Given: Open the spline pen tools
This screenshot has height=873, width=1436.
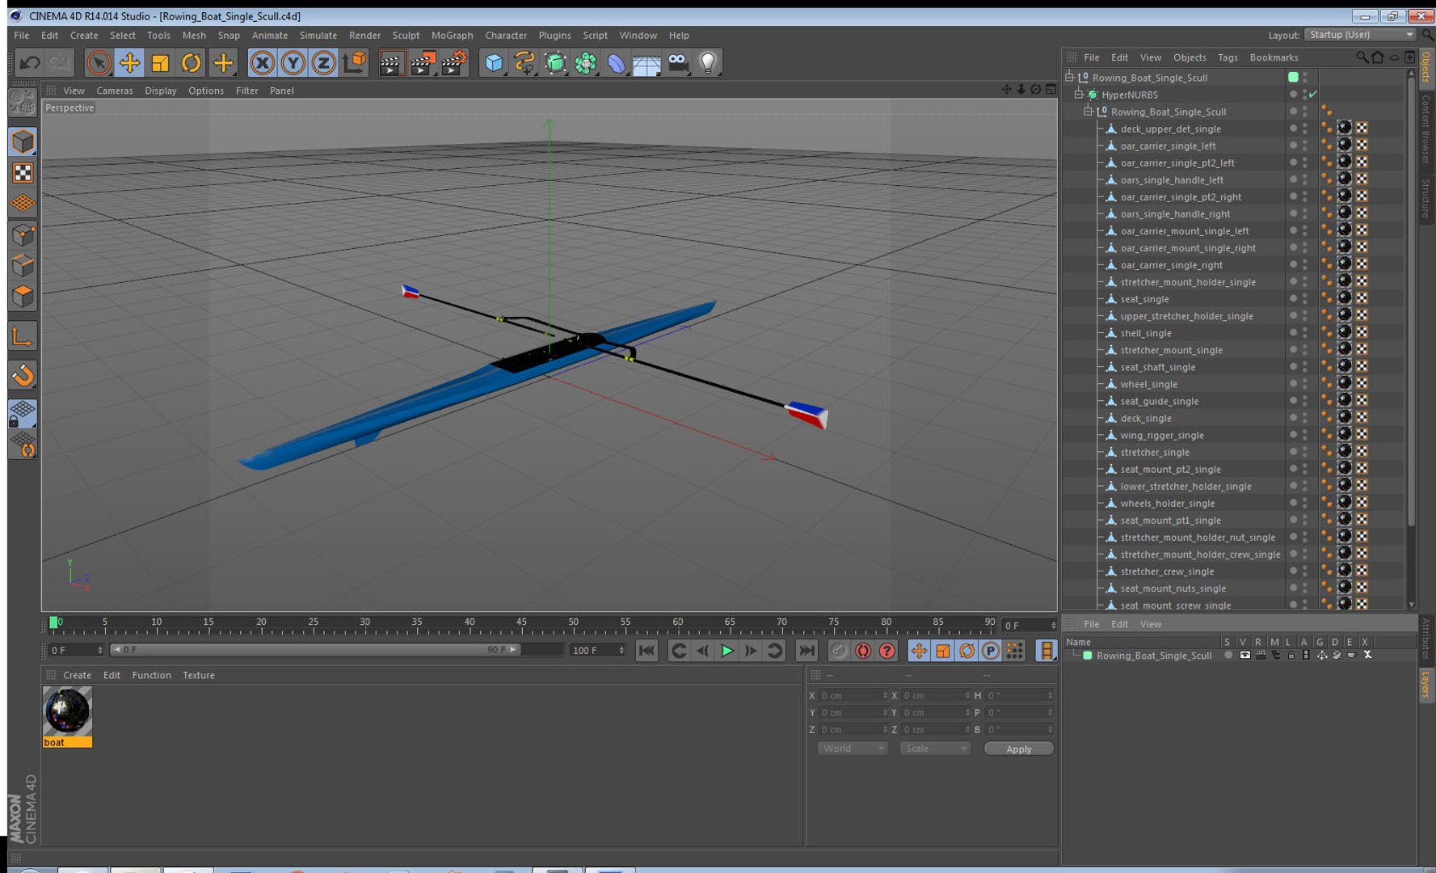Looking at the screenshot, I should 524,62.
